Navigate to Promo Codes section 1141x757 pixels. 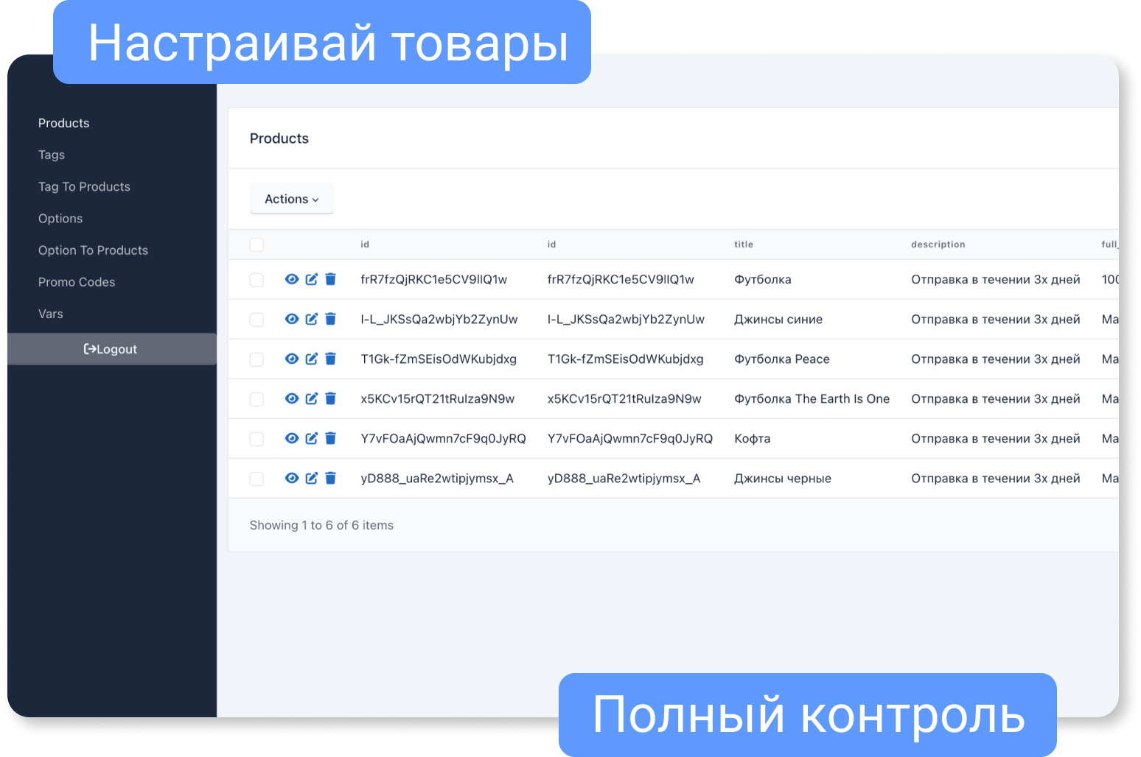click(76, 281)
